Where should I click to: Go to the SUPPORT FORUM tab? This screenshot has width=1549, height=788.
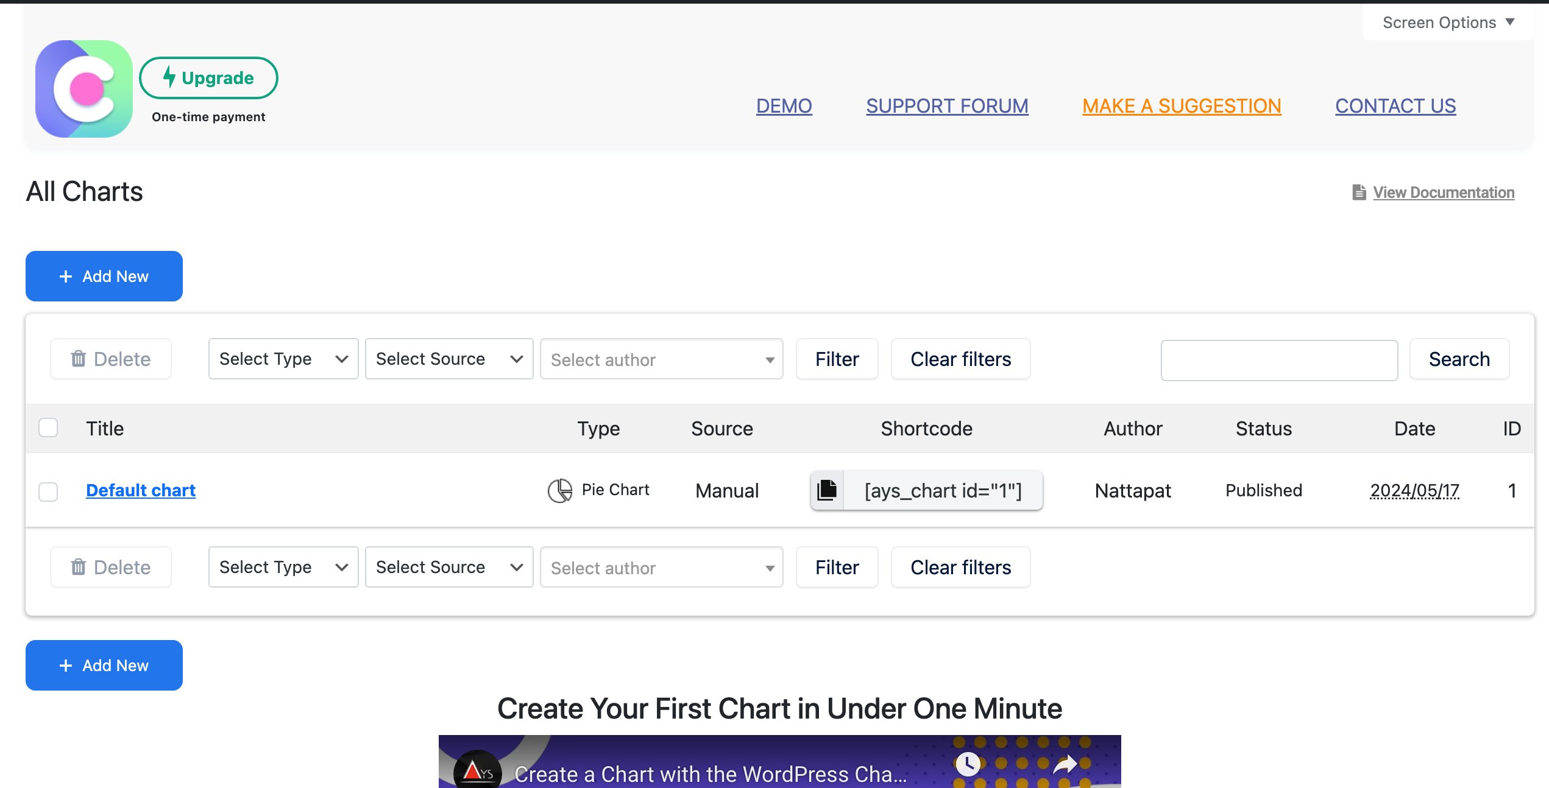click(x=946, y=105)
